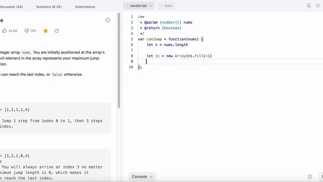The width and height of the screenshot is (323, 182).
Task: Expand the Console panel
Action: [x=142, y=176]
